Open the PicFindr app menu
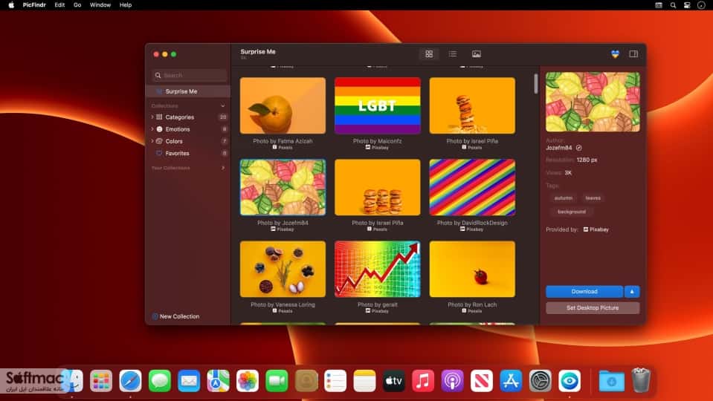Viewport: 713px width, 401px height. click(34, 5)
